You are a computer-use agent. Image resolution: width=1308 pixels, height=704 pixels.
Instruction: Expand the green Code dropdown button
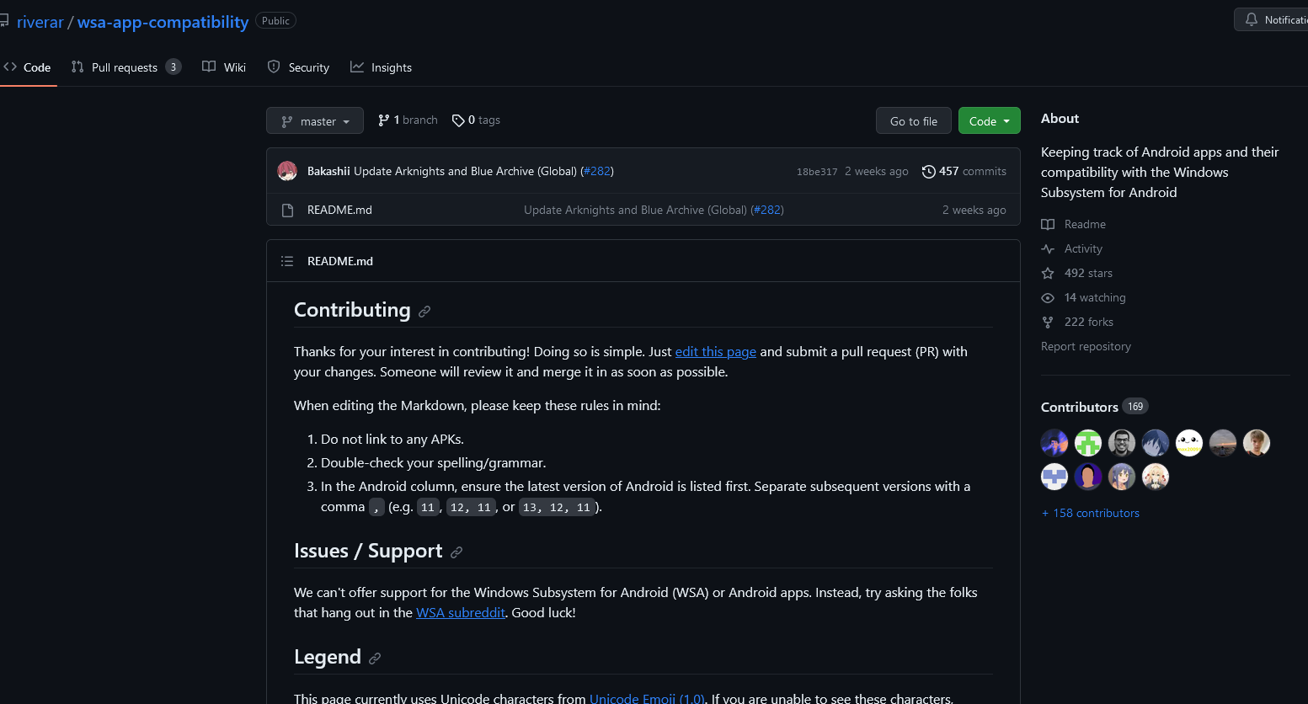[989, 121]
